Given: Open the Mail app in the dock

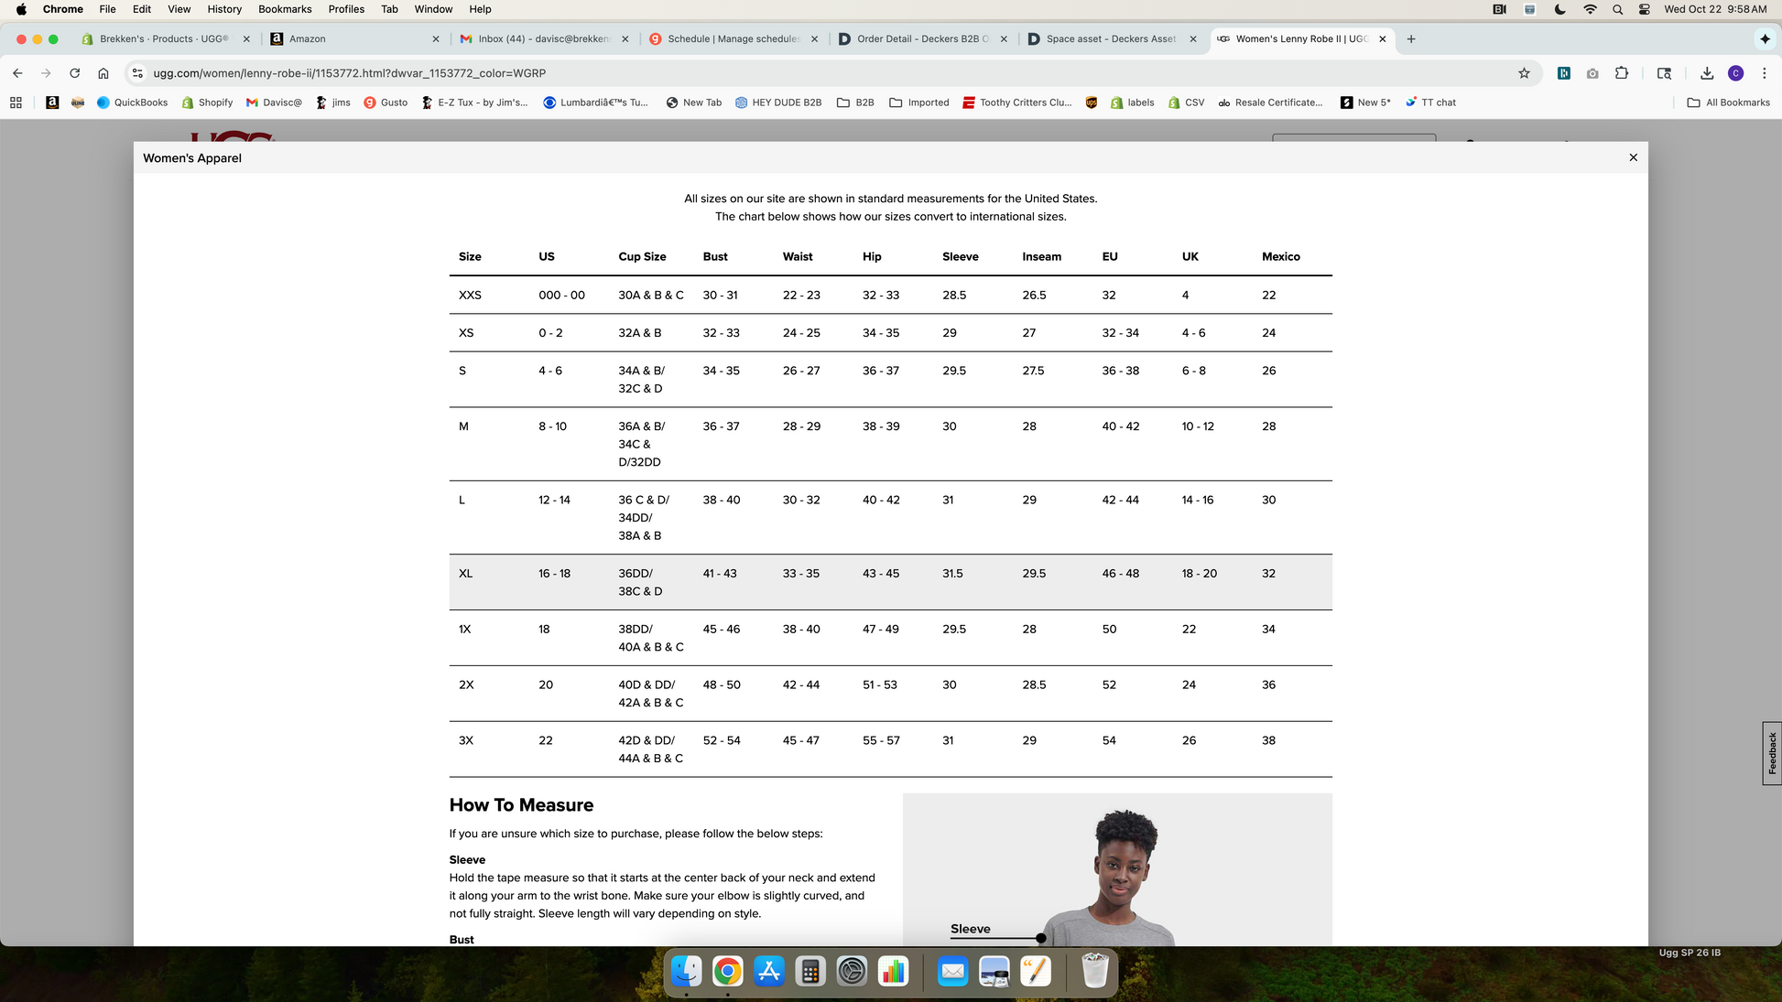Looking at the screenshot, I should (952, 971).
